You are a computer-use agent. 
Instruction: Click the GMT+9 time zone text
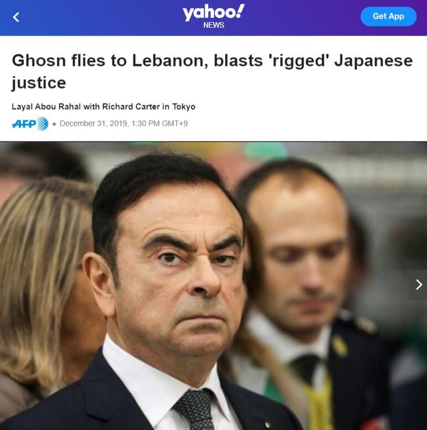pos(175,124)
